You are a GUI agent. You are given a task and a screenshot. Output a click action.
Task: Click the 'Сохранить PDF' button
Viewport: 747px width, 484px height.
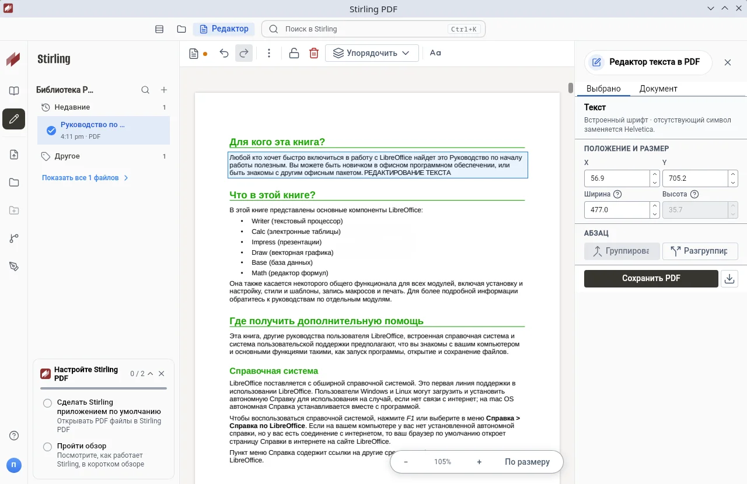click(x=651, y=279)
